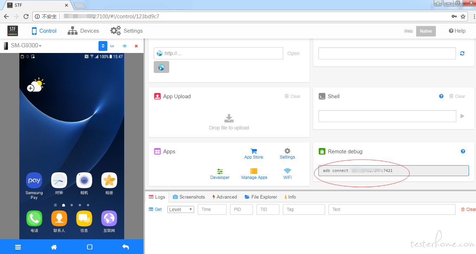
Task: Select the Native mode button
Action: tap(426, 31)
